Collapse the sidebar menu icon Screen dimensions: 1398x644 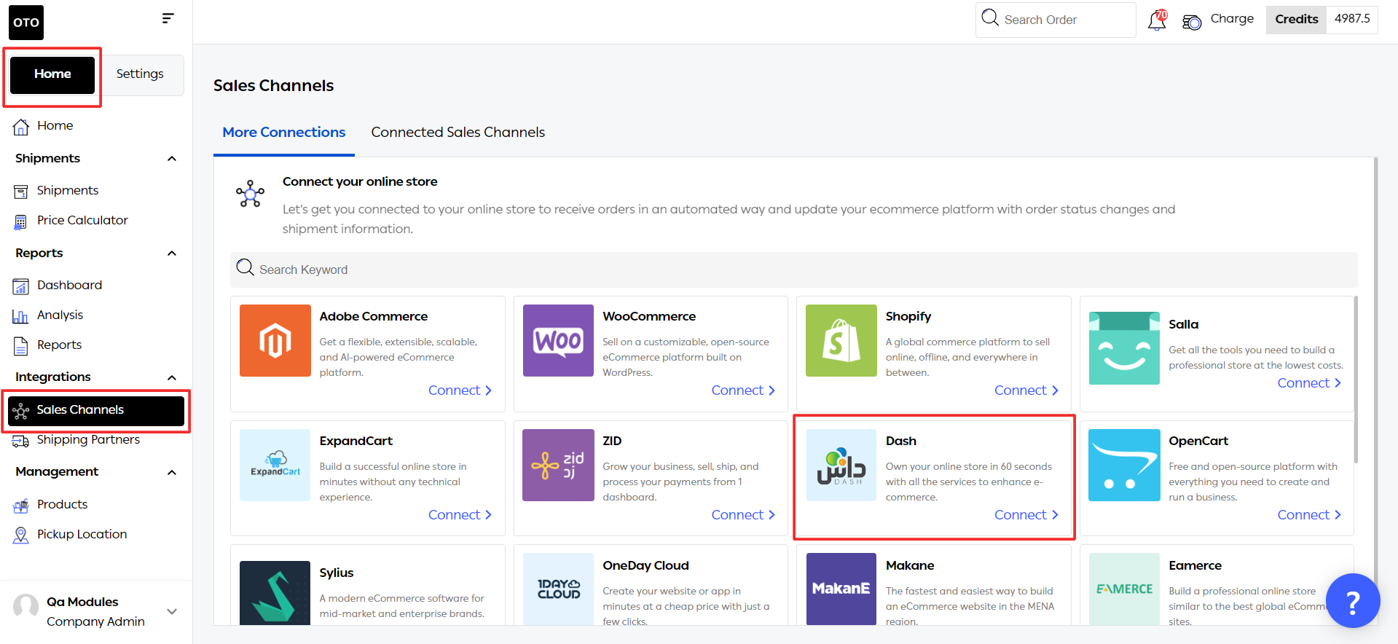tap(168, 18)
